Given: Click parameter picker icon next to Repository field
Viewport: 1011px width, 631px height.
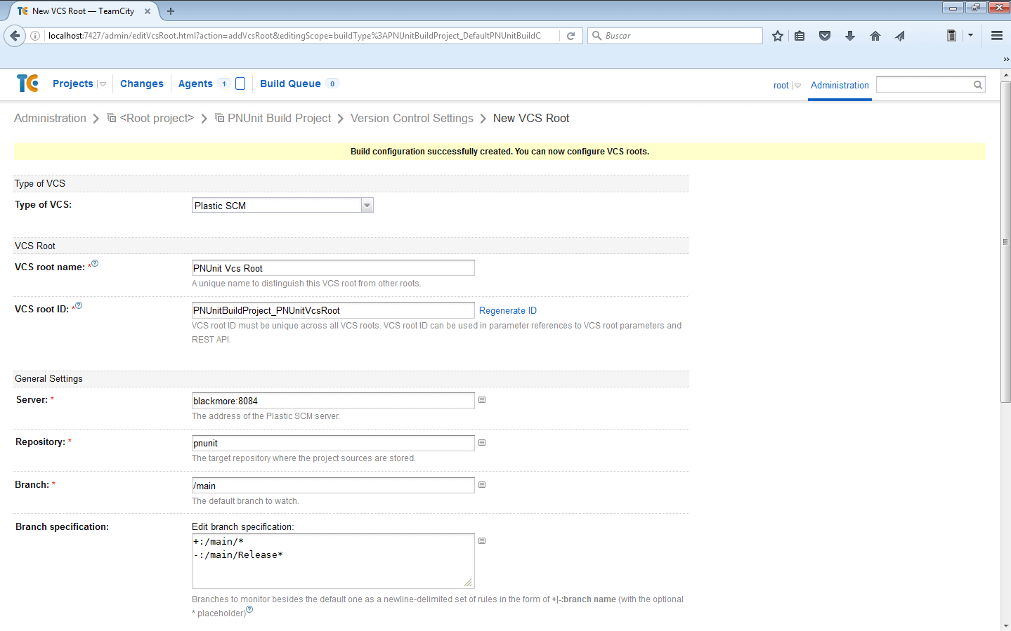Looking at the screenshot, I should 482,443.
